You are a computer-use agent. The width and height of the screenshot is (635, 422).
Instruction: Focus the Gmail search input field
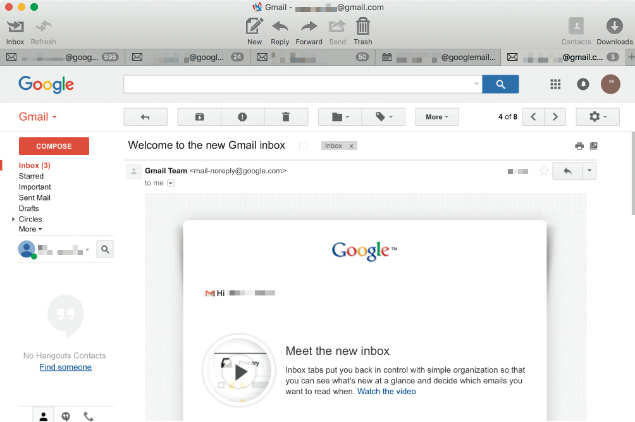click(x=299, y=84)
